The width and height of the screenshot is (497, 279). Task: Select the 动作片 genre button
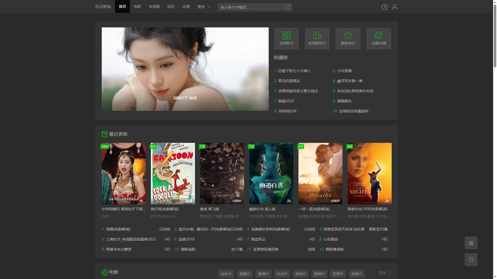click(226, 274)
